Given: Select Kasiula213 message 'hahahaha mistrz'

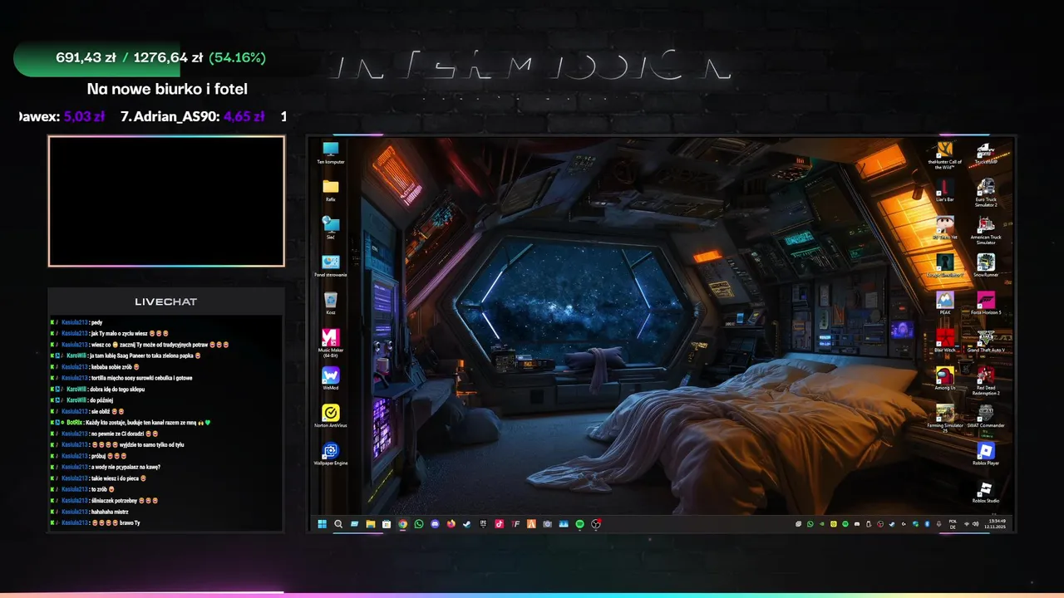Looking at the screenshot, I should click(x=89, y=512).
